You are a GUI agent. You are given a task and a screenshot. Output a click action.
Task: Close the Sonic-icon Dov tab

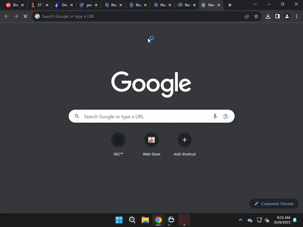72,5
